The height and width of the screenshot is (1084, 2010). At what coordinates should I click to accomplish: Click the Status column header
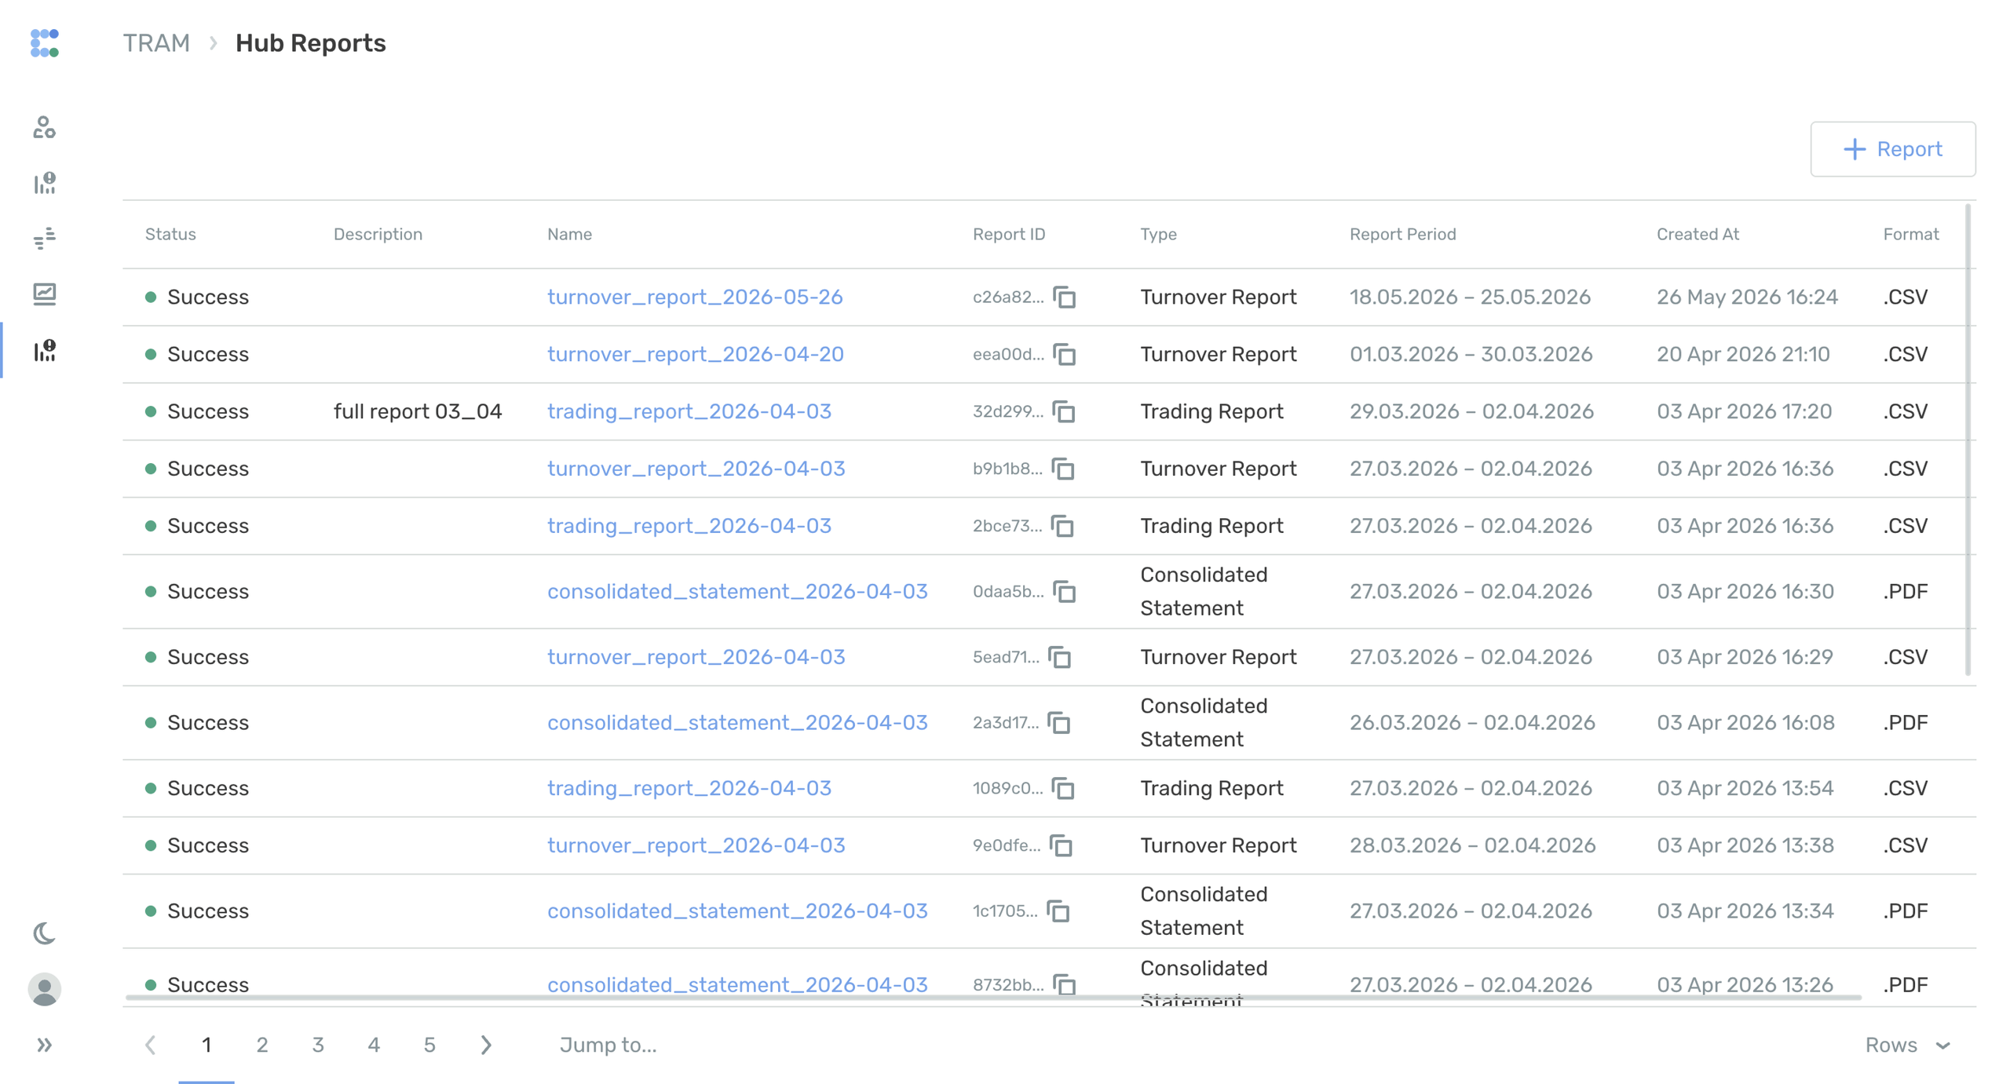[170, 234]
